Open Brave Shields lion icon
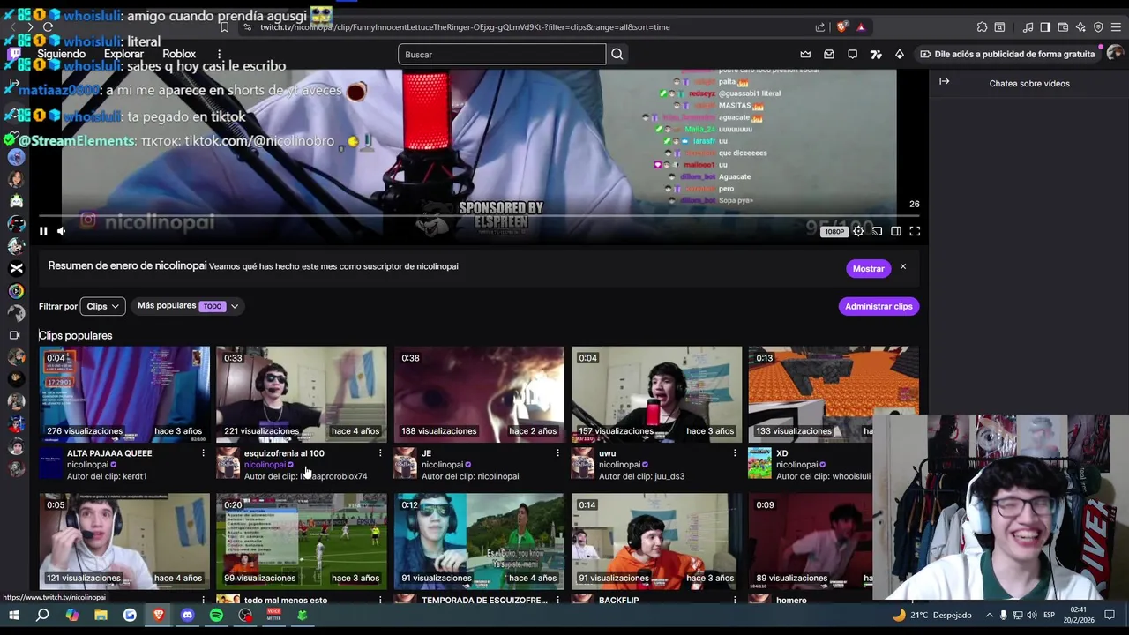1129x635 pixels. (841, 26)
